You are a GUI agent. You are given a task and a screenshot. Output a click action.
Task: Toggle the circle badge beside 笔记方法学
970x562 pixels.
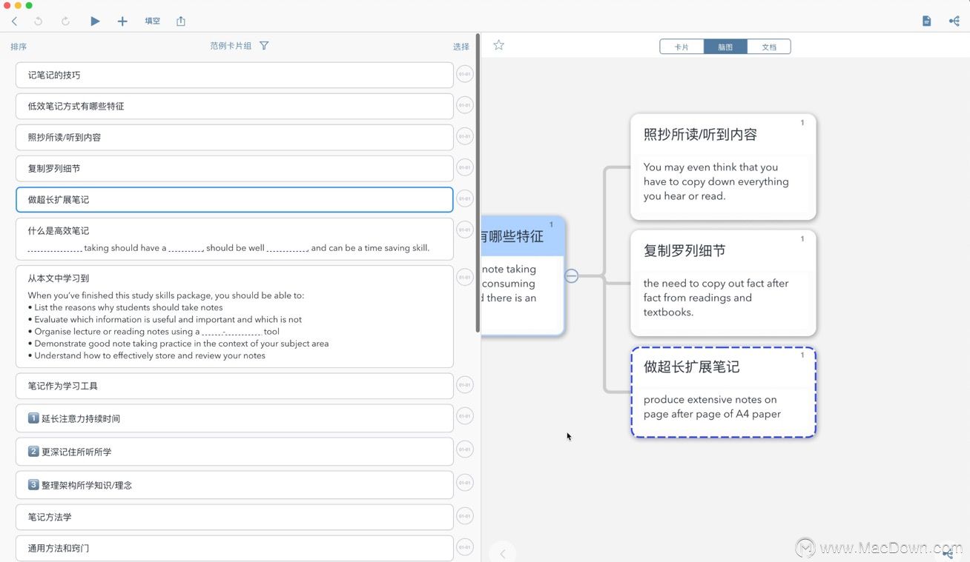(x=464, y=517)
